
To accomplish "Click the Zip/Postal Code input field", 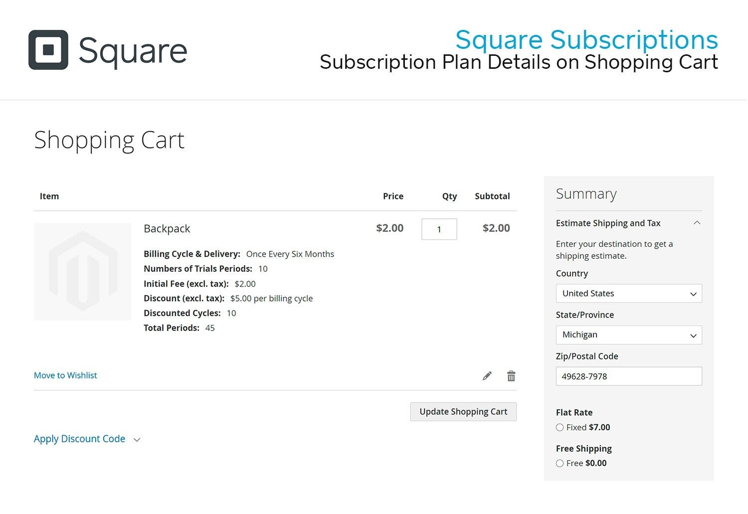I will pyautogui.click(x=628, y=376).
